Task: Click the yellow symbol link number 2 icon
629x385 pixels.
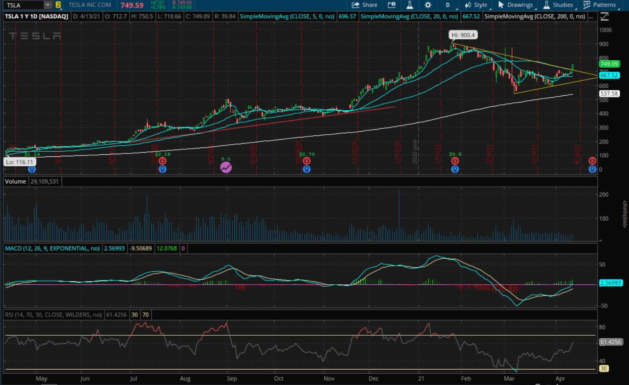Action: tap(58, 5)
